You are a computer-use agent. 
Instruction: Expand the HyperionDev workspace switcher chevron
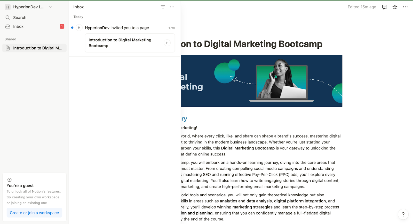point(50,7)
